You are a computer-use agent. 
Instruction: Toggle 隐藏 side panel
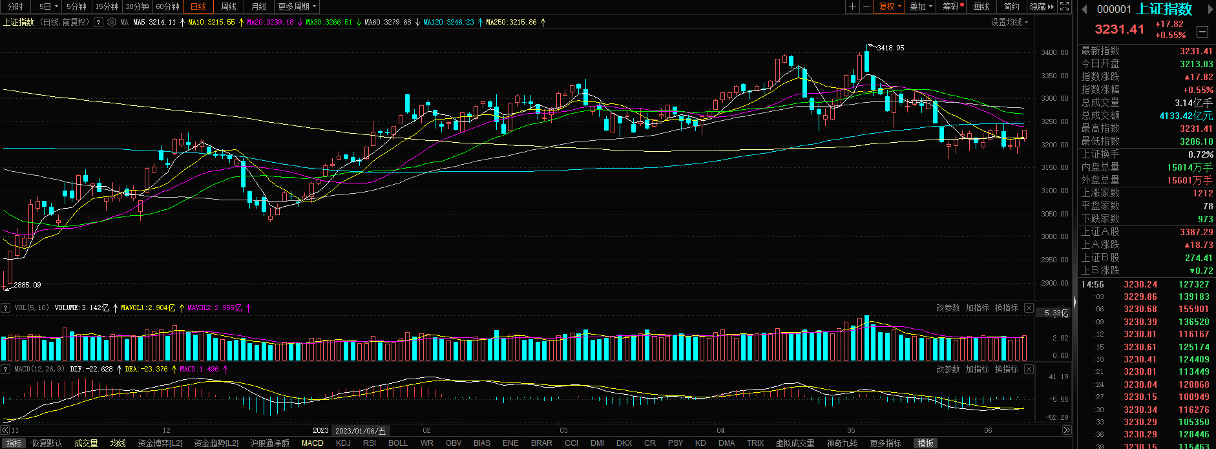pyautogui.click(x=1042, y=6)
